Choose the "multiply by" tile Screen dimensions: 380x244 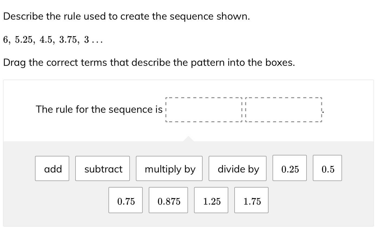click(x=169, y=169)
